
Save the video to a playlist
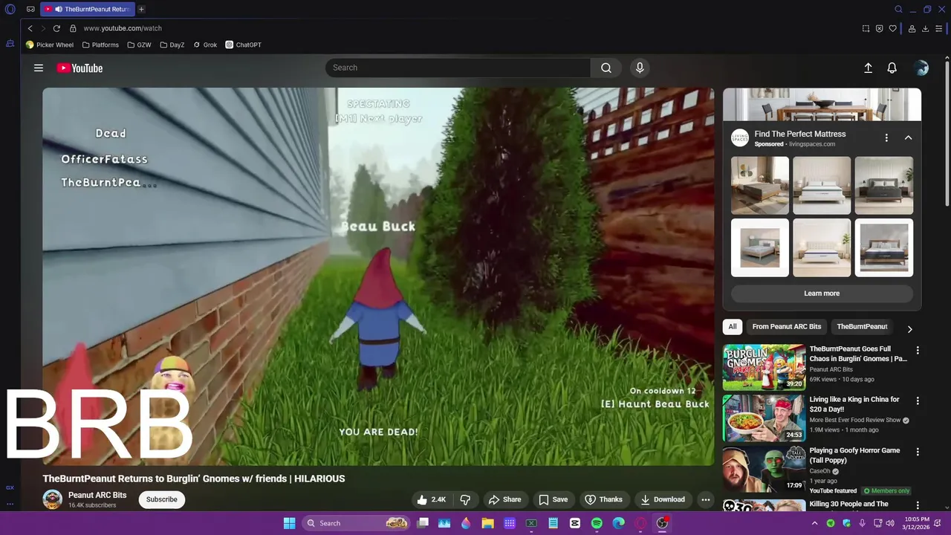click(x=553, y=499)
